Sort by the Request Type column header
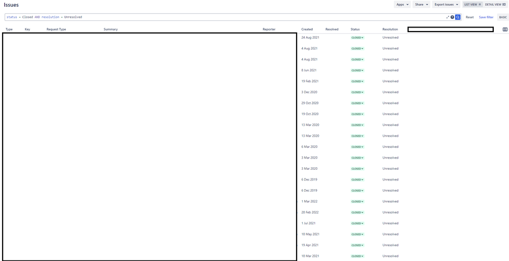 tap(56, 29)
